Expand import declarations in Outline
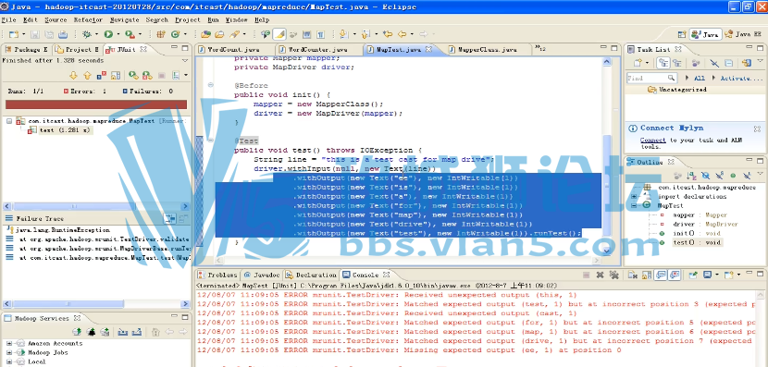Image resolution: width=768 pixels, height=367 pixels. 634,196
